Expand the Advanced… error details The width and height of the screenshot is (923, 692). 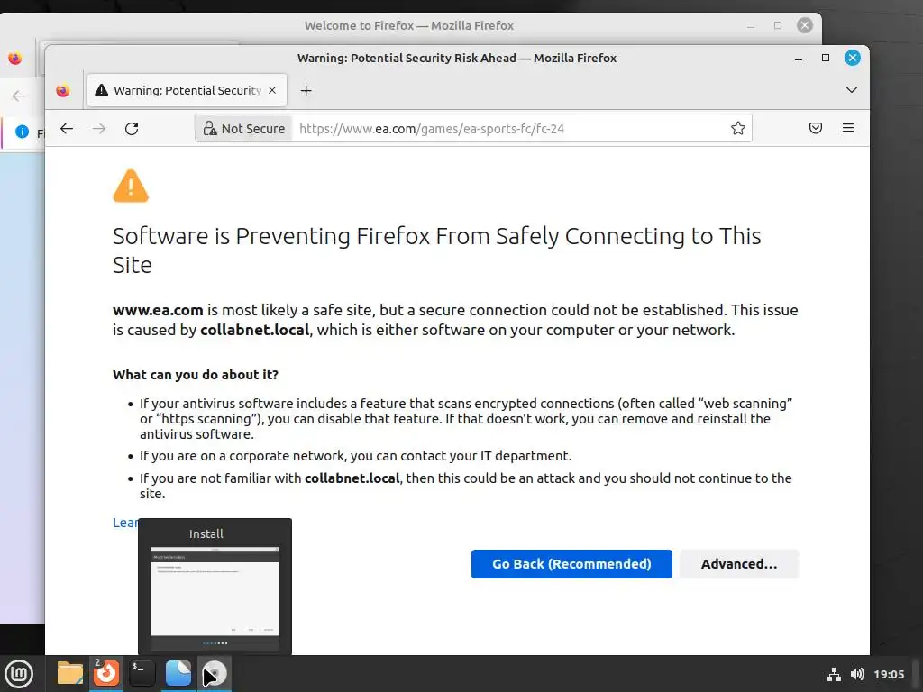(x=739, y=564)
